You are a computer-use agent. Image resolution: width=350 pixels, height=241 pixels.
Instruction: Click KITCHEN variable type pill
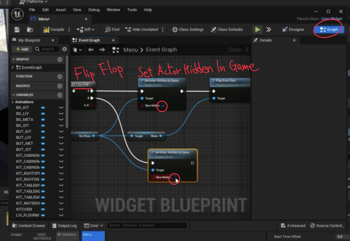click(x=43, y=209)
